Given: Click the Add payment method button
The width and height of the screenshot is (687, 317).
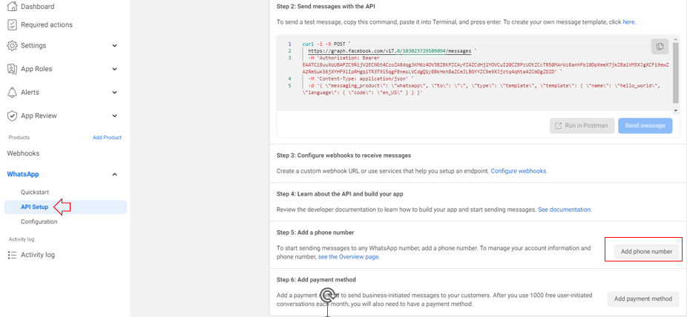Looking at the screenshot, I should point(642,298).
